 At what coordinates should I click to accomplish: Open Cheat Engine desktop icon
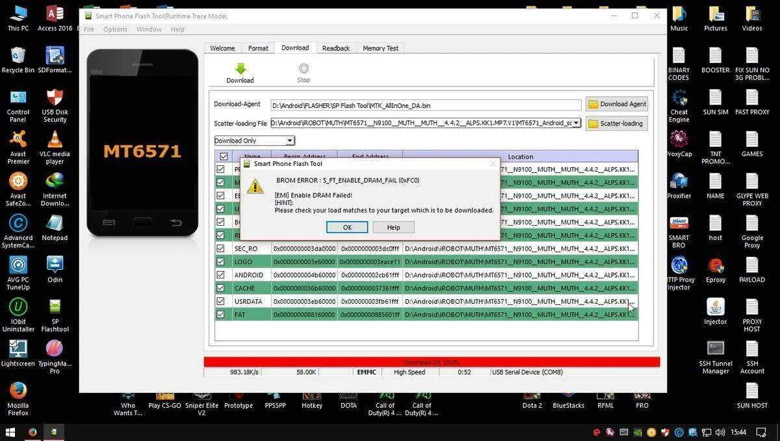click(x=679, y=107)
